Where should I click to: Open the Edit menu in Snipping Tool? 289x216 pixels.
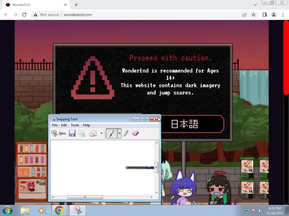64,125
